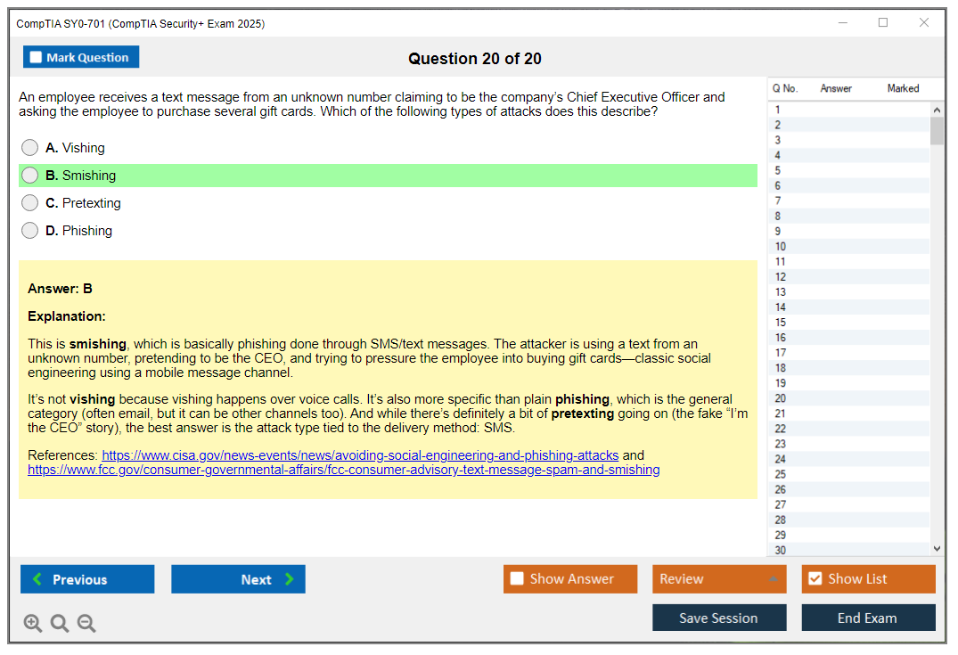This screenshot has height=655, width=958.
Task: Open the Review dropdown
Action: (719, 578)
